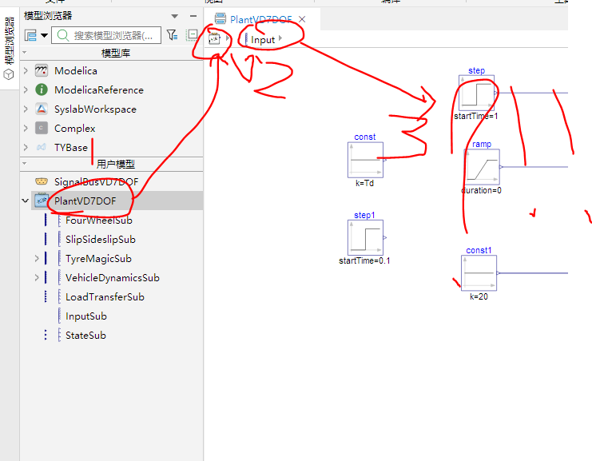The image size is (592, 461).
Task: Expand the TyreMagicSub node
Action: [x=37, y=259]
